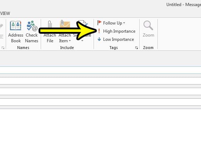201x147 pixels.
Task: Click the Zoom magnifier button
Action: point(148,29)
